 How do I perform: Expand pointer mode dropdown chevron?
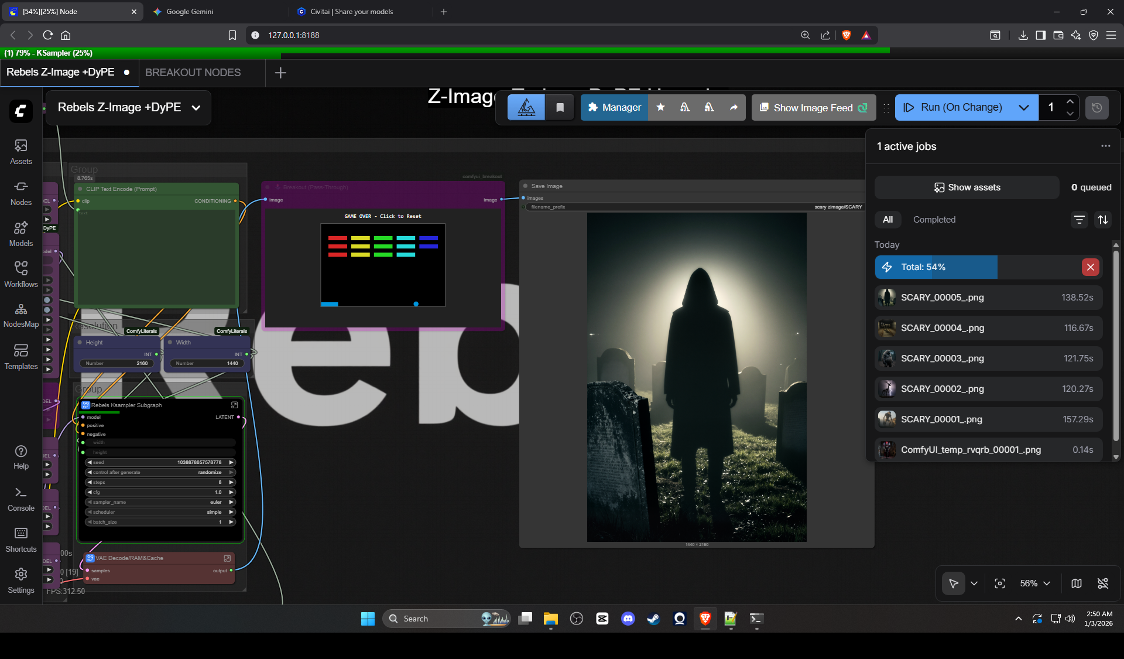(974, 583)
